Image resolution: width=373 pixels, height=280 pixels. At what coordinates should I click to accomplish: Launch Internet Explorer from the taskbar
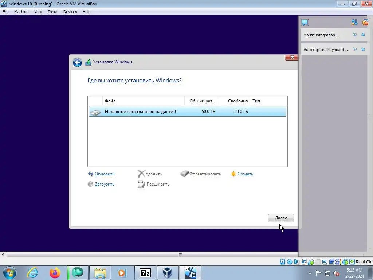(x=32, y=273)
